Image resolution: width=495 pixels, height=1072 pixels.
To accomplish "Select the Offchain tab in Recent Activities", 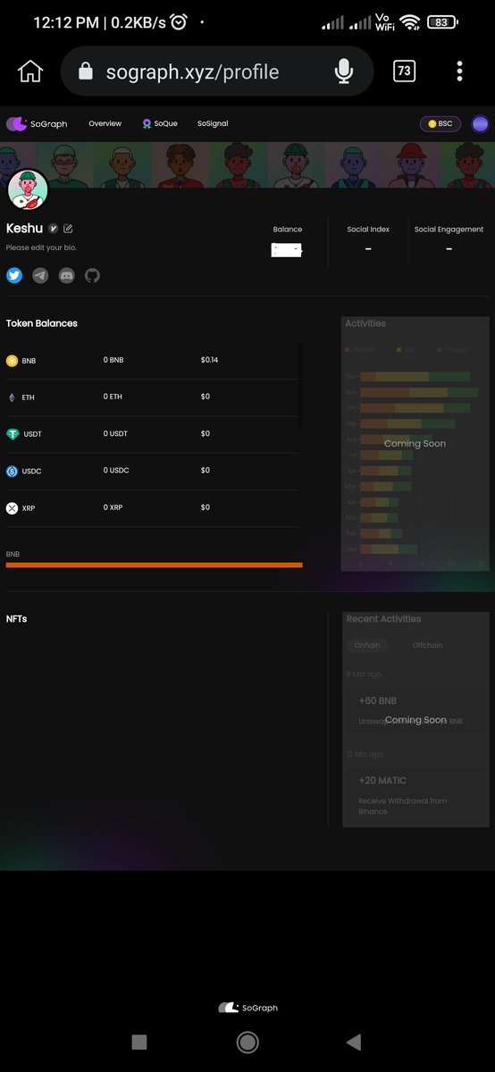I will [x=427, y=645].
